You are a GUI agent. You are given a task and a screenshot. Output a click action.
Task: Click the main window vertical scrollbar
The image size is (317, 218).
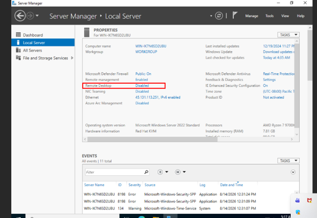click(x=310, y=56)
